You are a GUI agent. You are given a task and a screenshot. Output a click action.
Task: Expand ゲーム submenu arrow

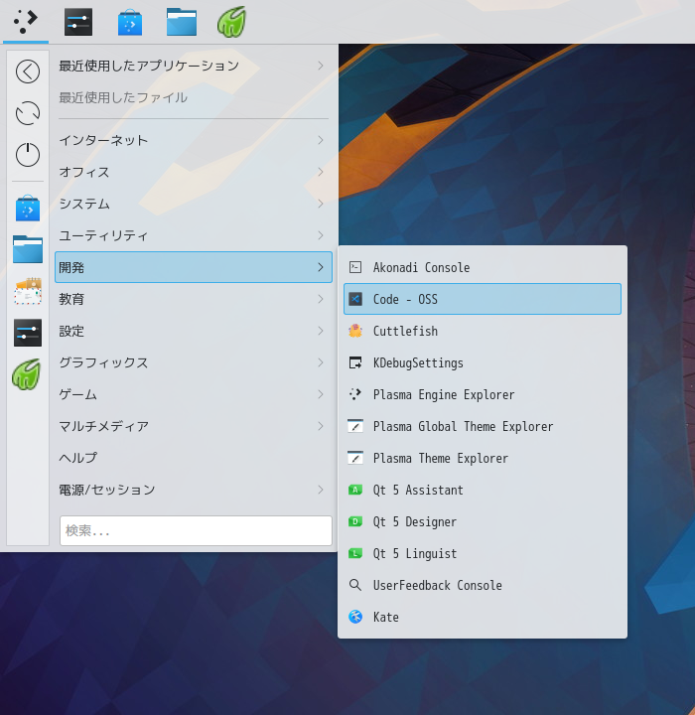coord(321,394)
